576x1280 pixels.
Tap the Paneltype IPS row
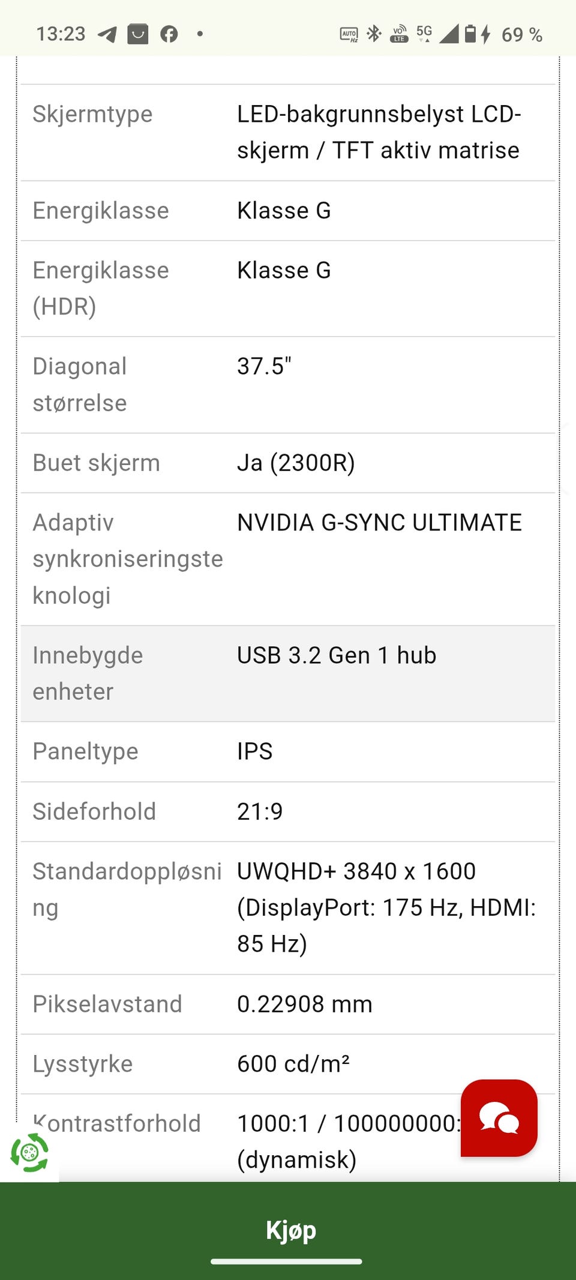click(287, 751)
